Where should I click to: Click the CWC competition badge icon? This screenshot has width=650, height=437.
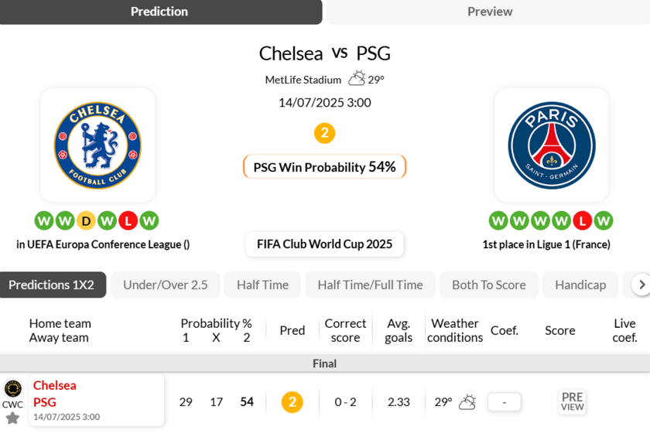[12, 389]
